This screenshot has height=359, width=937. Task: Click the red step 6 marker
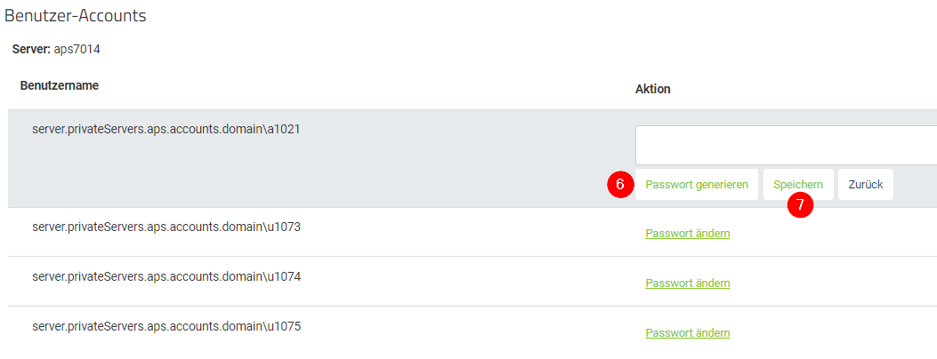(620, 185)
